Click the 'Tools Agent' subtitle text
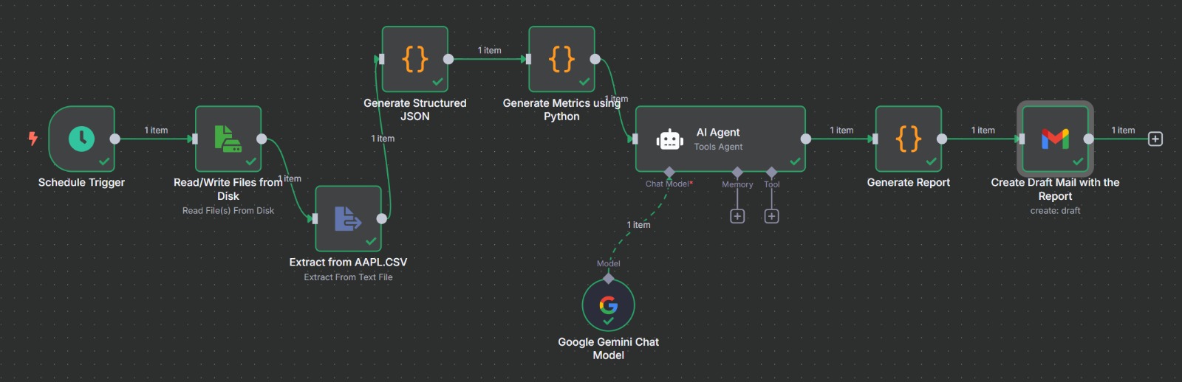 [718, 147]
